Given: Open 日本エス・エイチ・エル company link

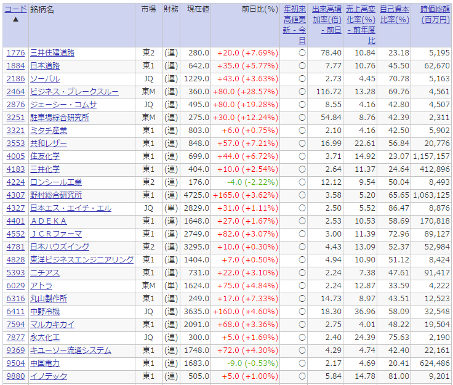Looking at the screenshot, I should [x=71, y=208].
